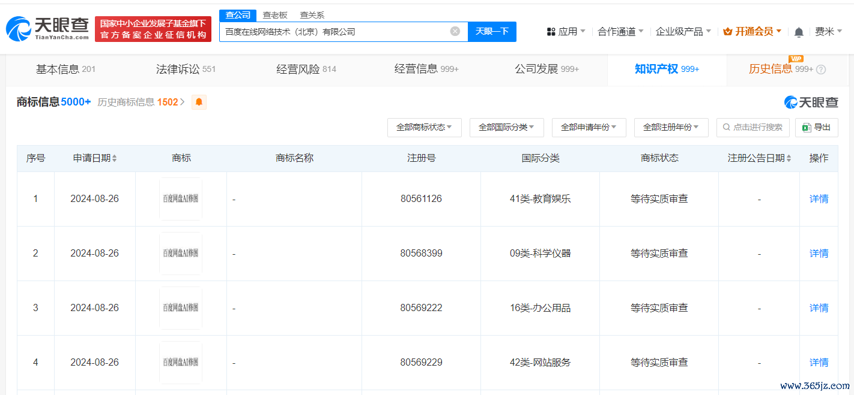Sort by 申请日期 column arrows

tap(115, 158)
